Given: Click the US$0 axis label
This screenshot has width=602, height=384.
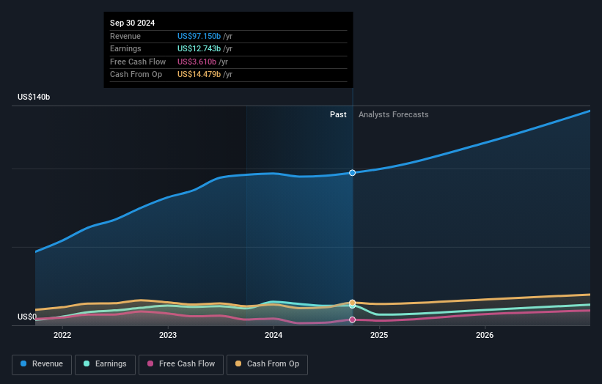Looking at the screenshot, I should coord(27,317).
